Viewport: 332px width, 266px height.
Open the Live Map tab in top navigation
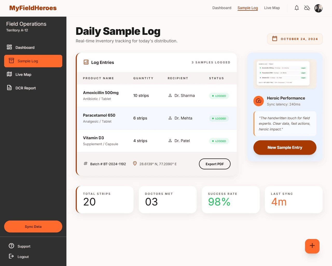272,8
